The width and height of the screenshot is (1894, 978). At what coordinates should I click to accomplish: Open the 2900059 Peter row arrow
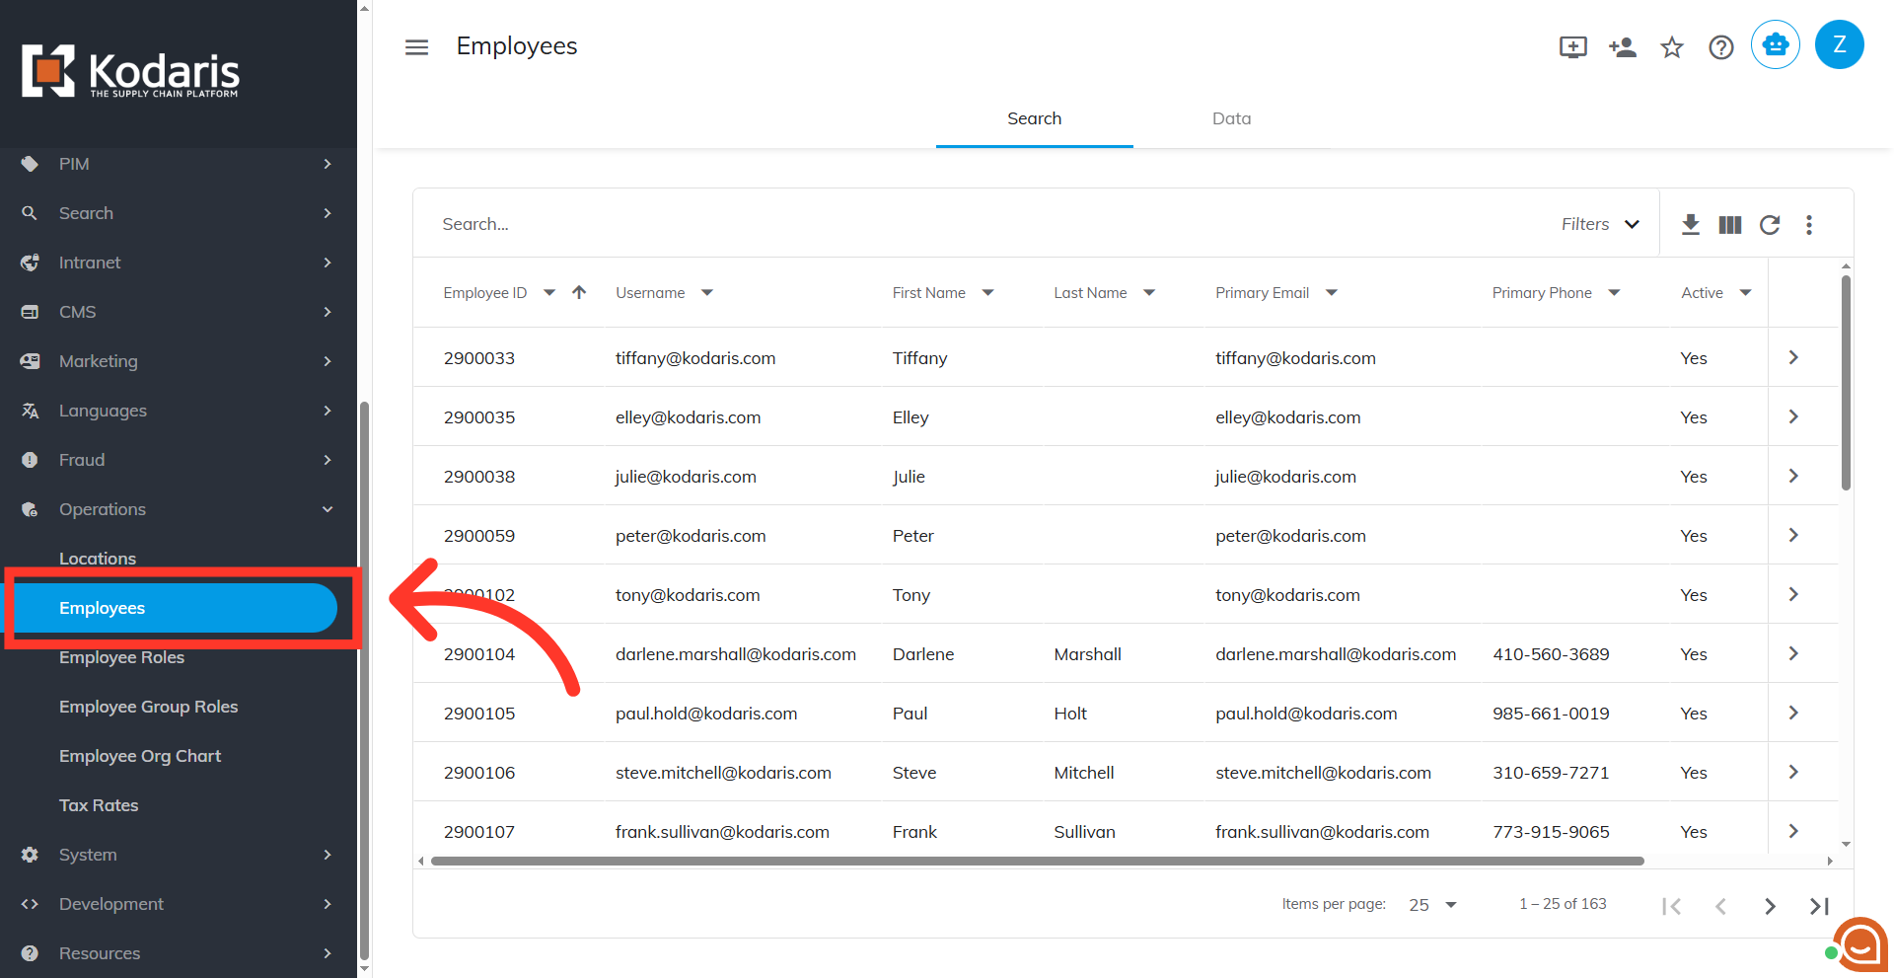coord(1793,535)
